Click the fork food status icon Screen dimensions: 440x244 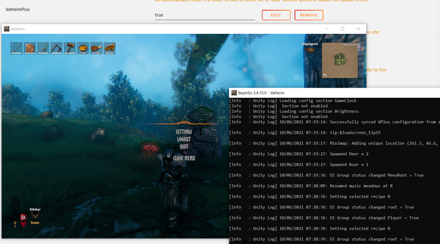click(x=15, y=224)
